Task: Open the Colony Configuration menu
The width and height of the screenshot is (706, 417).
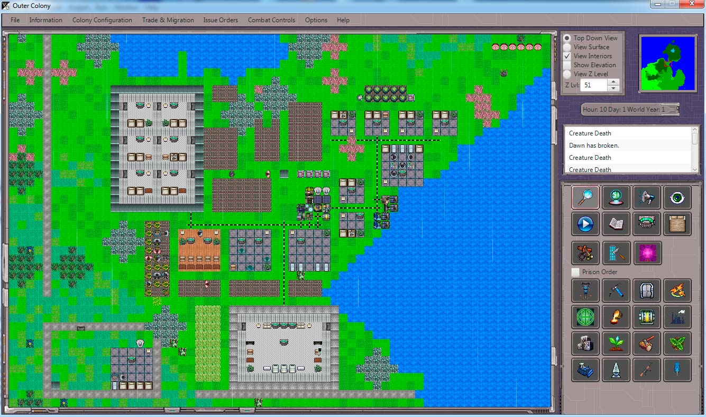Action: point(102,20)
